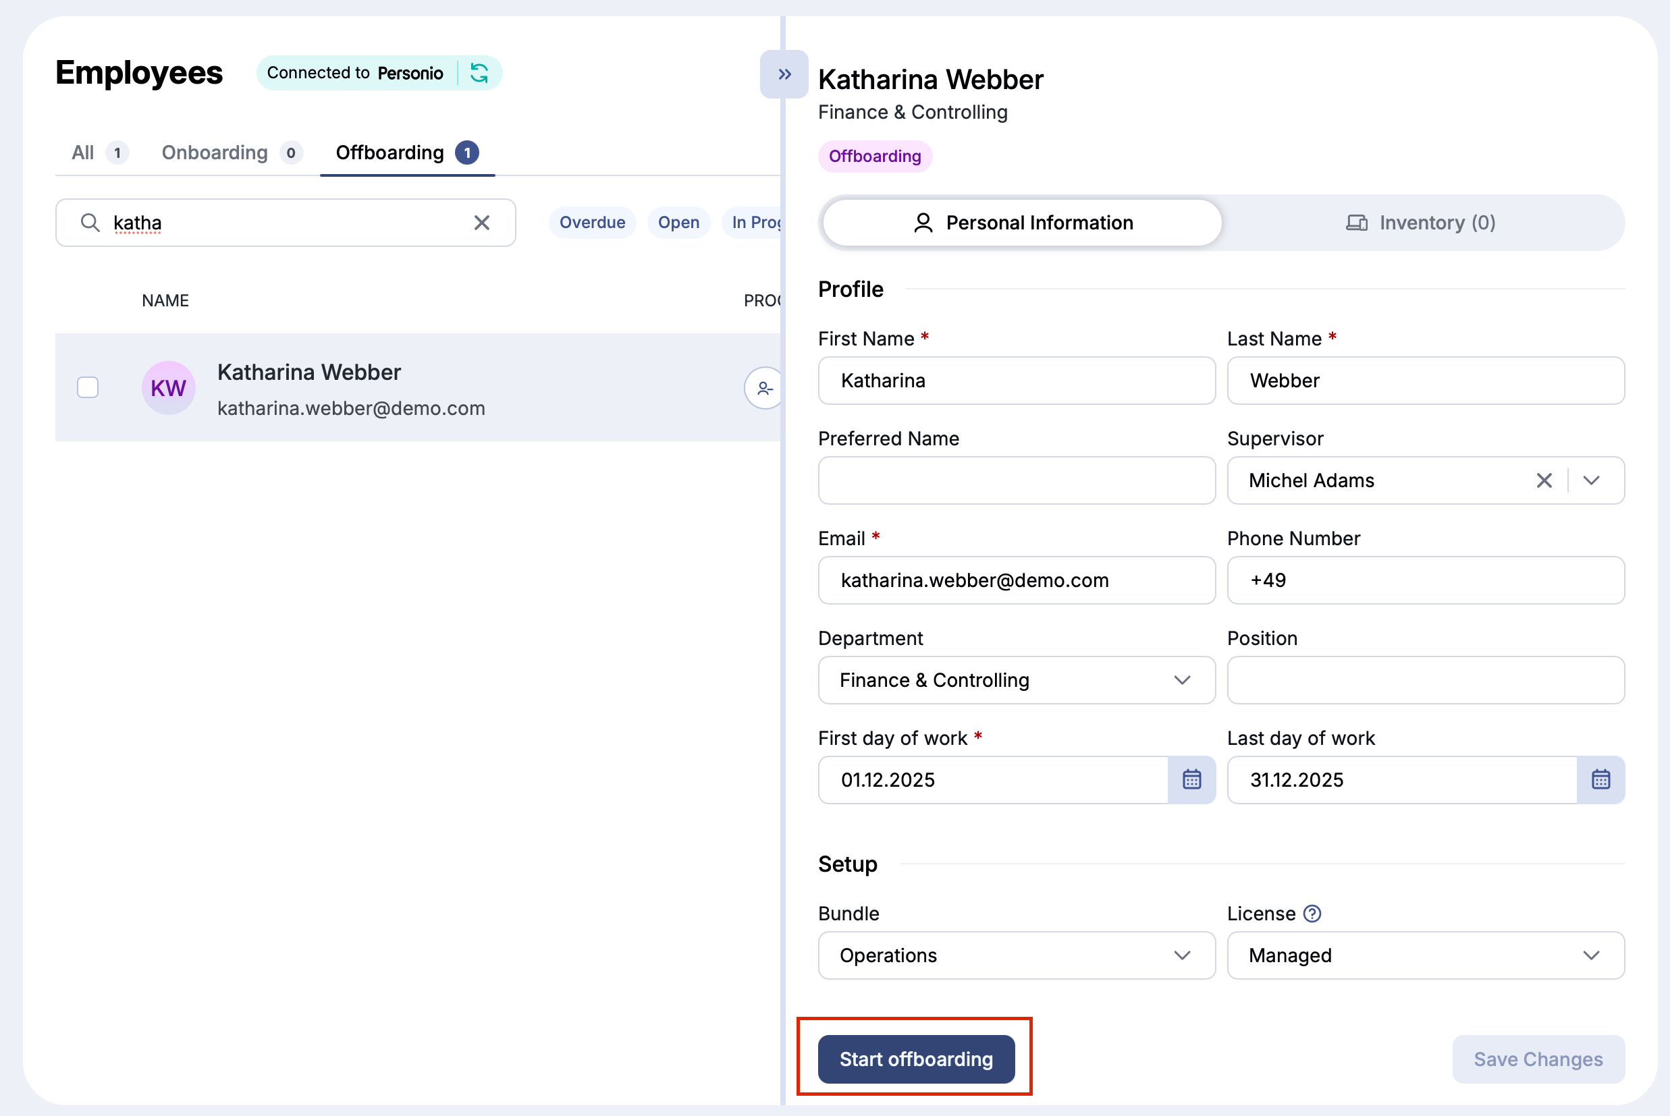
Task: Open the calendar picker for First day of work
Action: [1191, 779]
